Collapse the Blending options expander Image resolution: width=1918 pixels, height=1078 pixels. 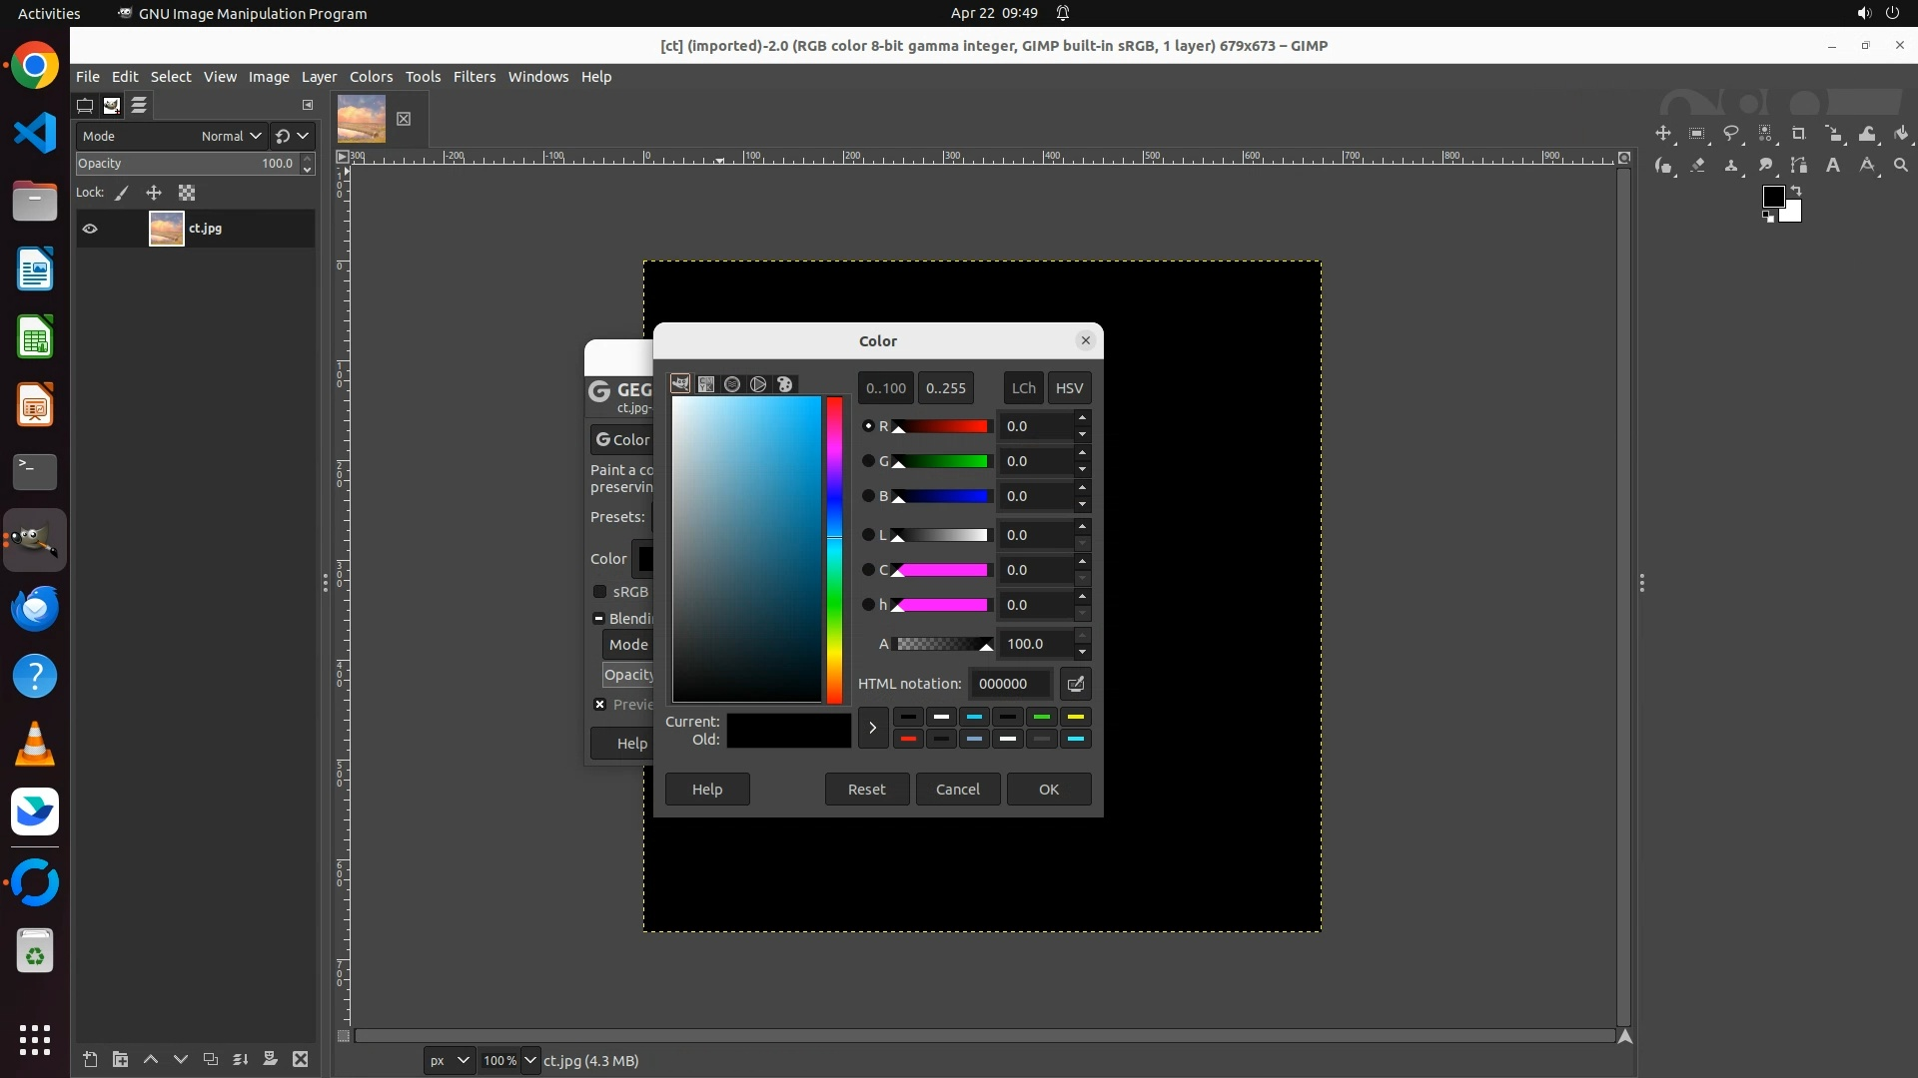pos(598,619)
